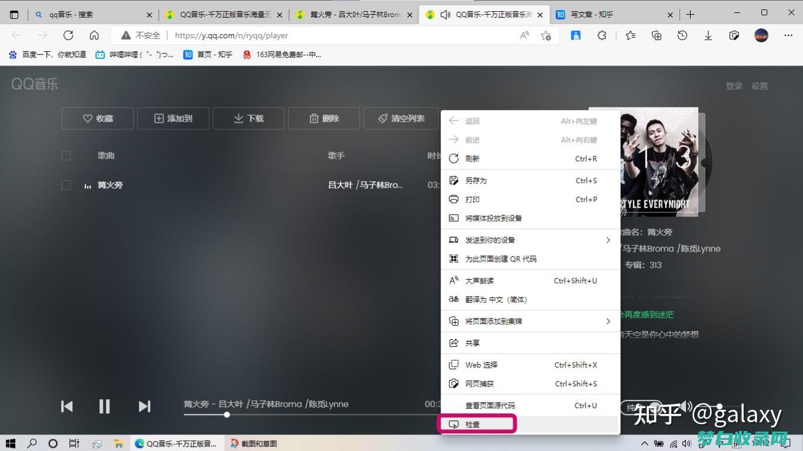Select the 检查 inspect menu entry

pos(531,424)
